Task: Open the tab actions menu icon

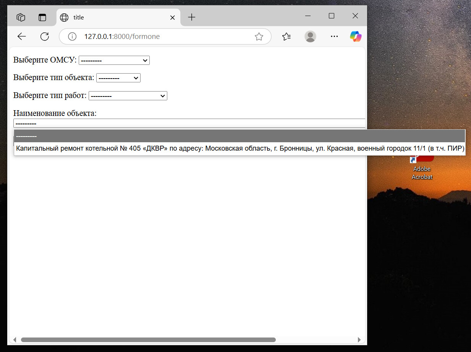Action: (42, 18)
